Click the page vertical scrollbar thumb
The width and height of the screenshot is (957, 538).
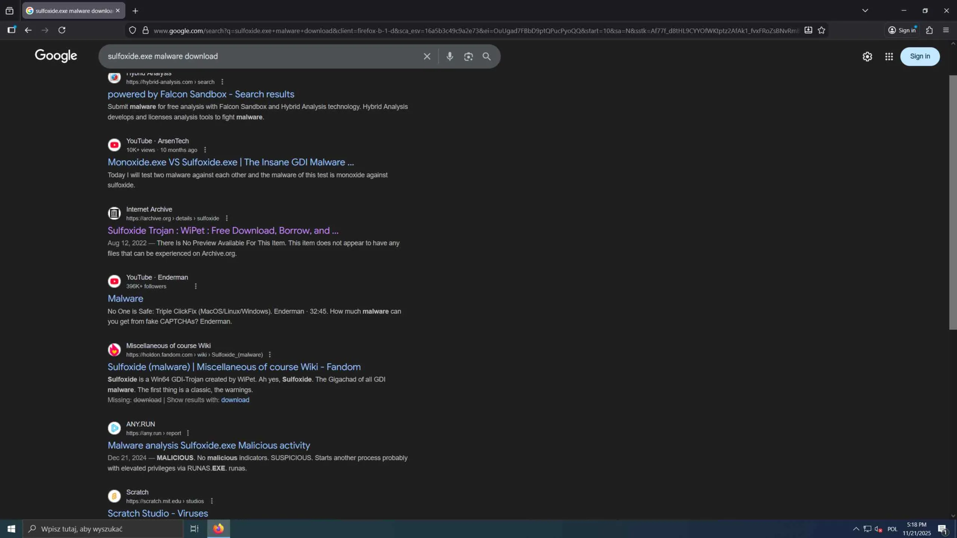953,202
